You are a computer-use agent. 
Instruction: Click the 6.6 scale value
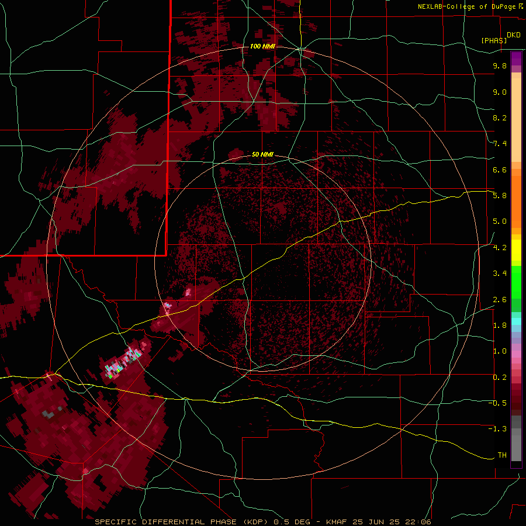(500, 169)
